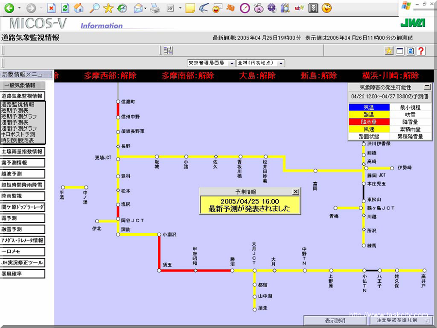Image resolution: width=437 pixels, height=328 pixels.
Task: Click the browser Home icon
Action: (78, 8)
